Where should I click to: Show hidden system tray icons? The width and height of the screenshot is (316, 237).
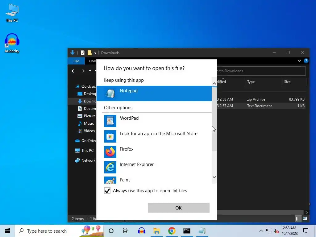tap(261, 231)
